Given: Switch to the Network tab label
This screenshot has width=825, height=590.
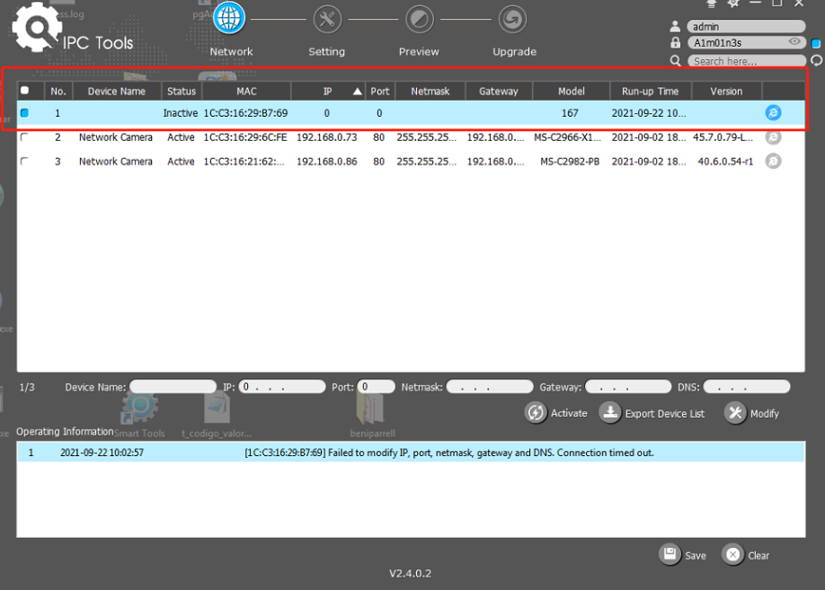Looking at the screenshot, I should coord(232,51).
